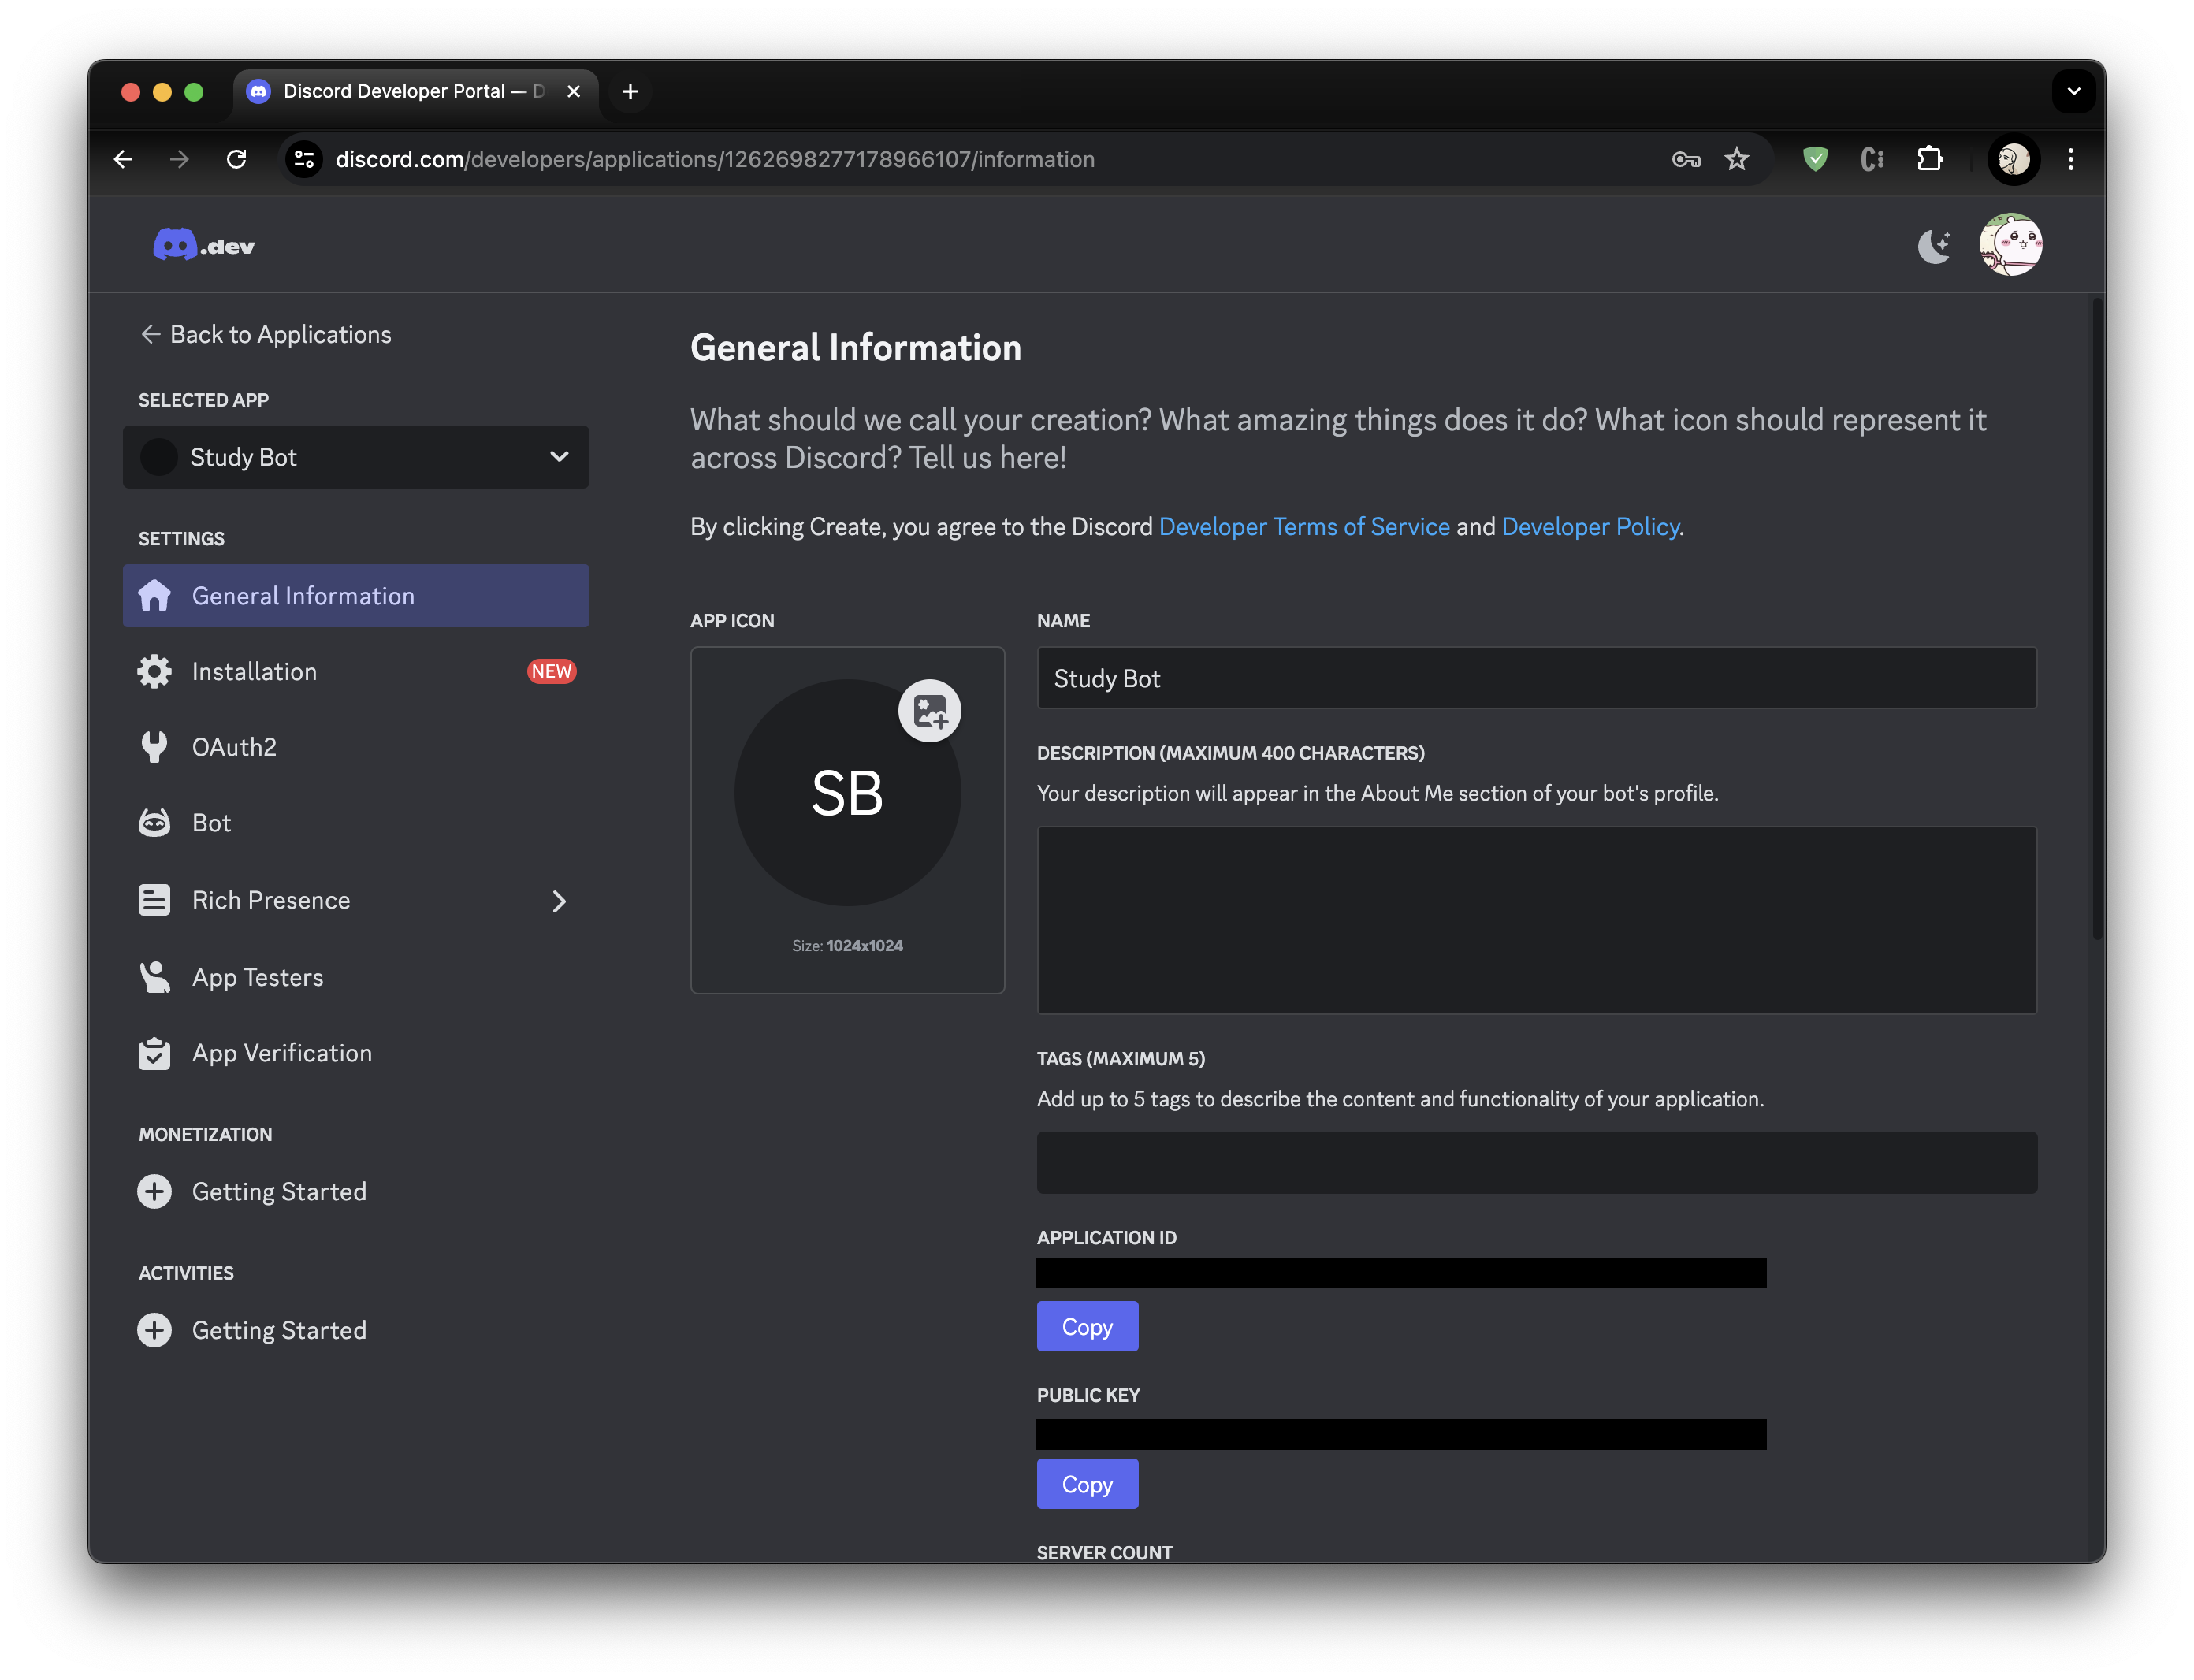Click the Installation gear icon
Image resolution: width=2194 pixels, height=1680 pixels.
(x=154, y=672)
